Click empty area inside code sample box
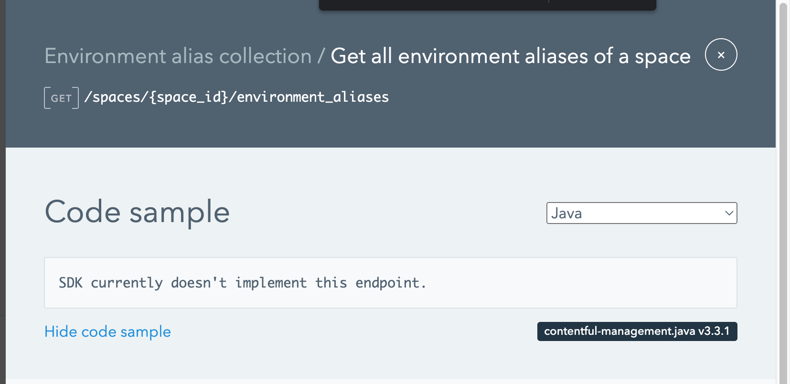790x384 pixels. point(573,283)
